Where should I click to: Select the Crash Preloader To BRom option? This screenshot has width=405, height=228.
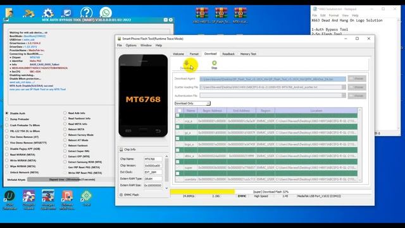(x=7, y=125)
